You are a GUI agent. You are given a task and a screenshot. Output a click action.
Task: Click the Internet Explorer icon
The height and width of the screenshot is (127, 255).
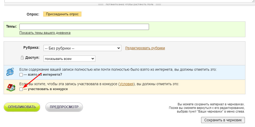click(10, 72)
